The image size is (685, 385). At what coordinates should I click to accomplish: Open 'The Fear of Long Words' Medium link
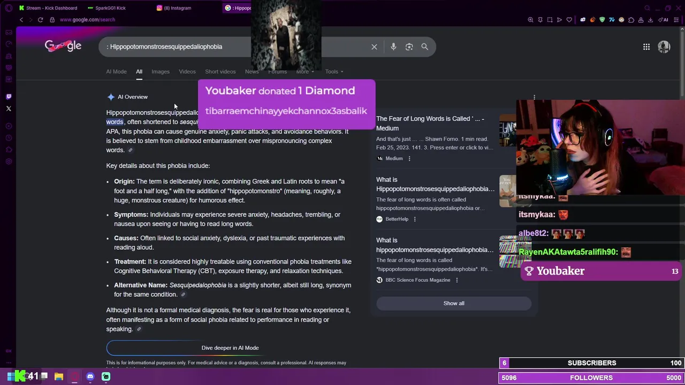430,124
